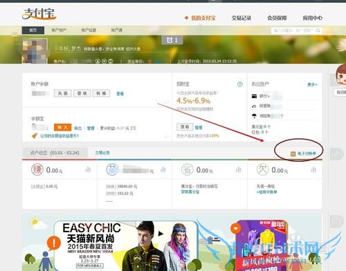Click the insurance umbrella icon
The width and height of the screenshot is (346, 271).
tap(254, 116)
